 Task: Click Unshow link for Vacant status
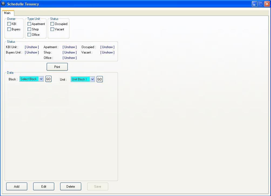click(x=107, y=52)
